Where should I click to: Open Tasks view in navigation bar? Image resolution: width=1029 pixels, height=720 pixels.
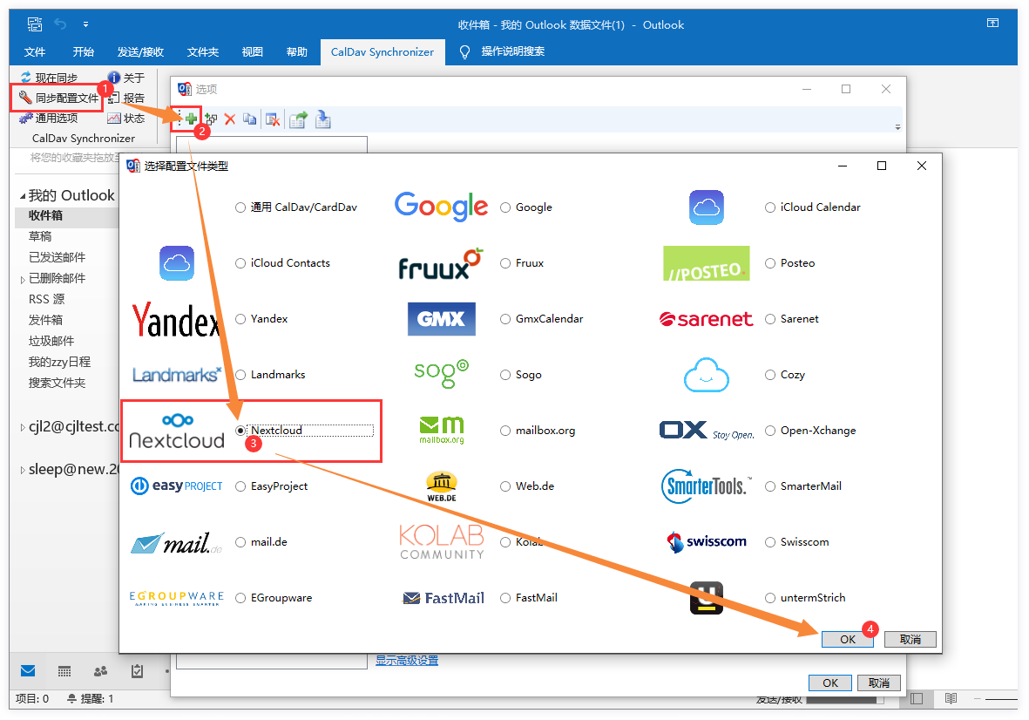(x=137, y=671)
